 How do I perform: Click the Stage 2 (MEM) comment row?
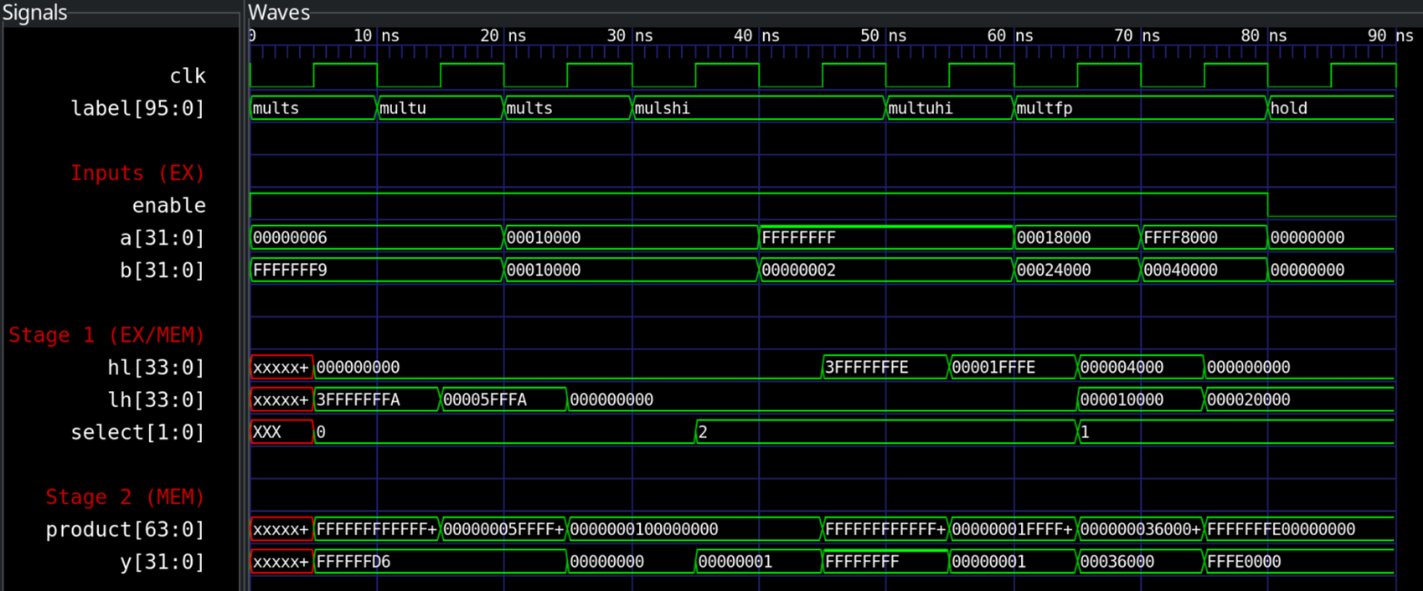(x=125, y=497)
